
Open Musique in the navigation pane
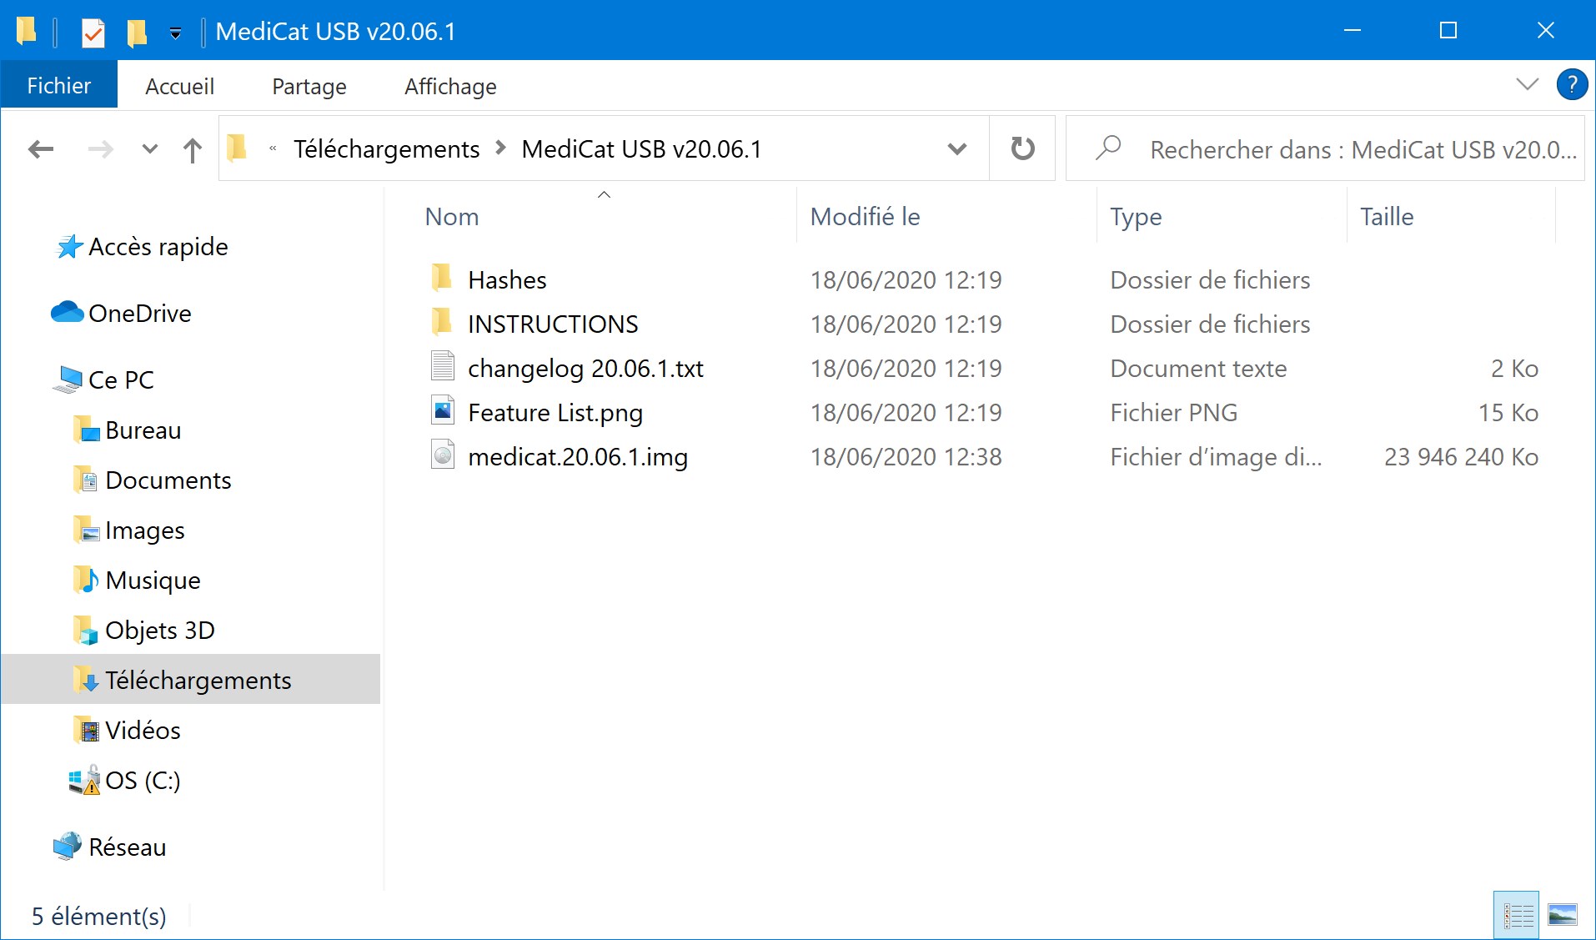153,581
